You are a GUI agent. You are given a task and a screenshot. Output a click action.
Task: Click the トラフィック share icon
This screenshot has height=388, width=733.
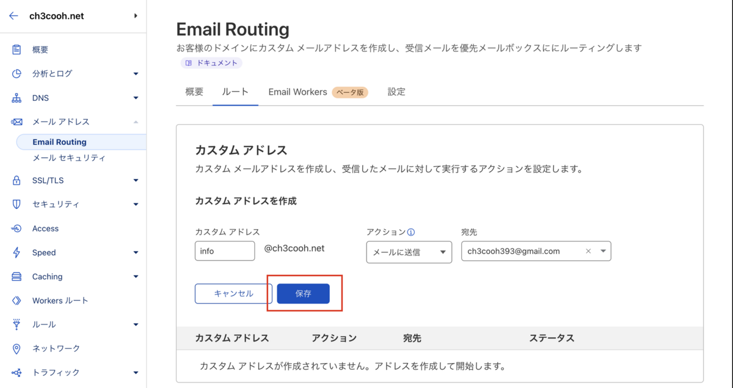pyautogui.click(x=16, y=372)
